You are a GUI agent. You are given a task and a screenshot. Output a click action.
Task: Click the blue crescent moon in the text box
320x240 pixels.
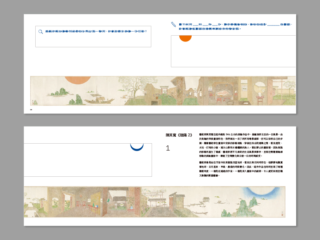137,147
